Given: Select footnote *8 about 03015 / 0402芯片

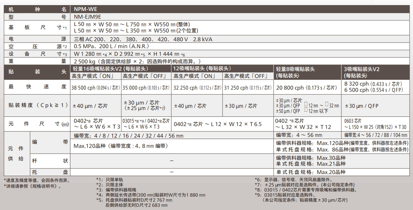Looking at the screenshot, I should click(x=306, y=190).
